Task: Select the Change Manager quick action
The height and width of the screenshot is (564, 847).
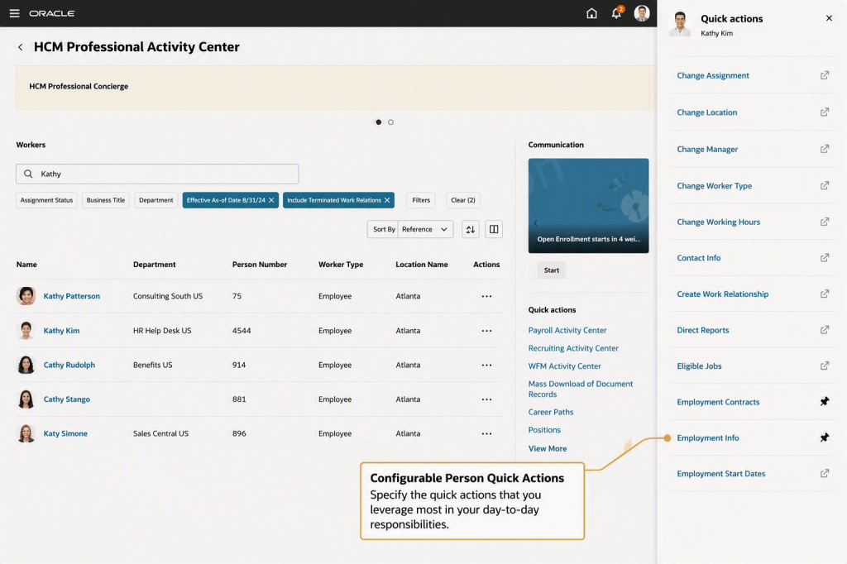Action: click(x=707, y=149)
